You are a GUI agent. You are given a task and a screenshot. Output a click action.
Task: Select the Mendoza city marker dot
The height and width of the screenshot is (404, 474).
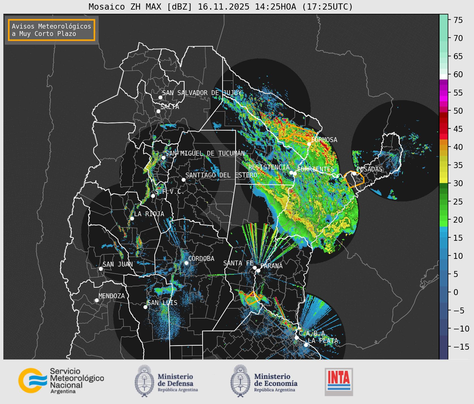97,300
